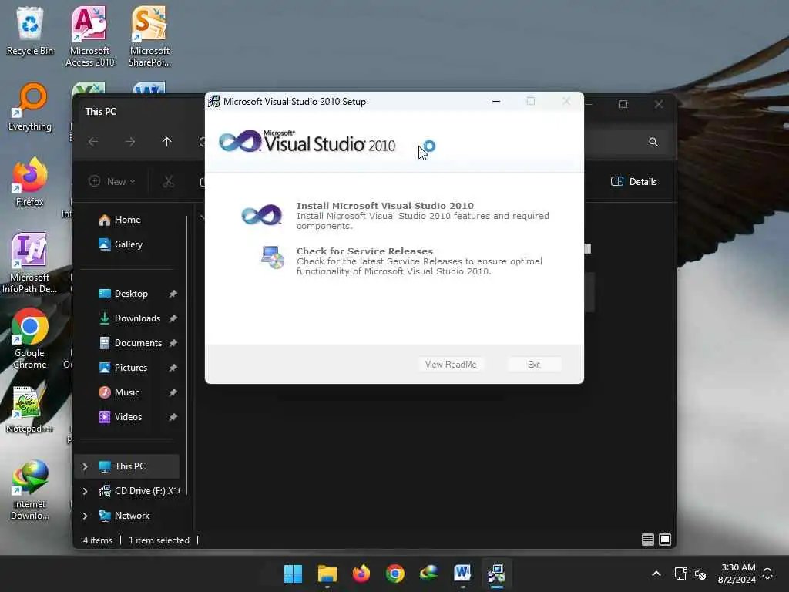Viewport: 789px width, 592px height.
Task: Open Word from the taskbar
Action: pos(462,573)
